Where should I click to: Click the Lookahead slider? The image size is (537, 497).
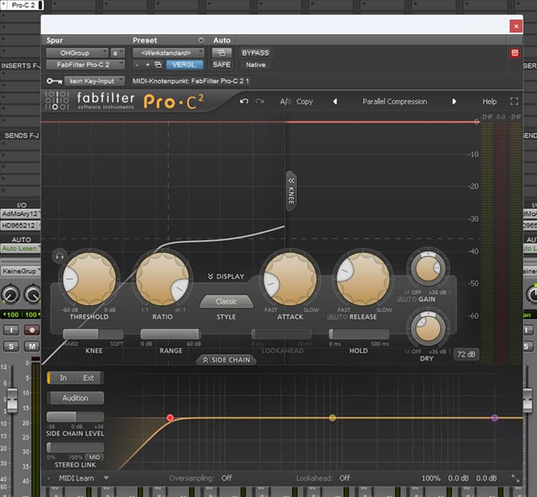281,334
